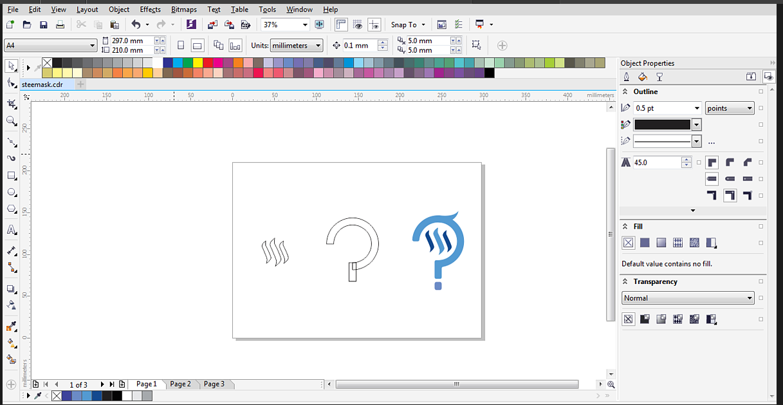783x405 pixels.
Task: Select the Interactive Fill tool
Action: 11,343
